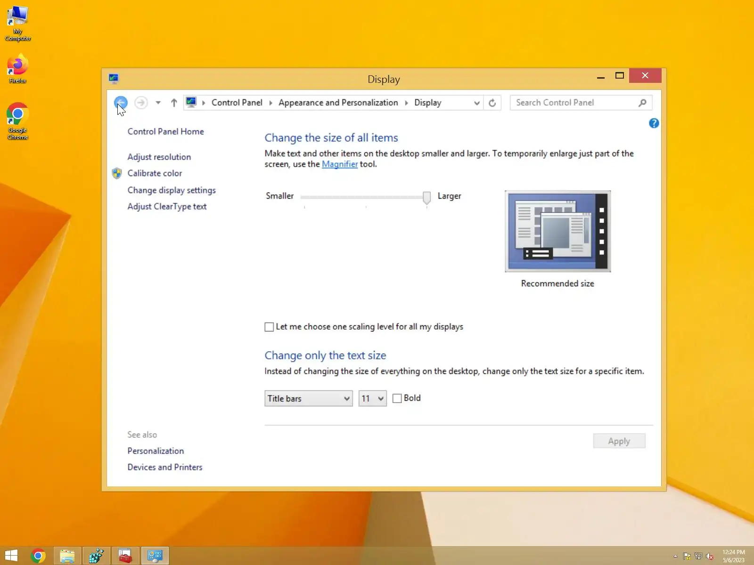Click the red toolbox taskbar icon
754x565 pixels.
pos(125,556)
